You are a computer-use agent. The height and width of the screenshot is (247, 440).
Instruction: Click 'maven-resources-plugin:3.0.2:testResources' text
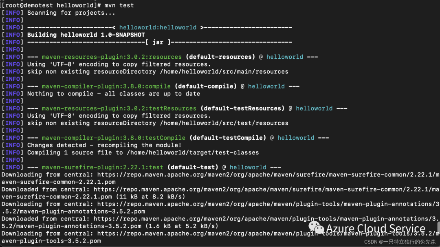pos(119,108)
